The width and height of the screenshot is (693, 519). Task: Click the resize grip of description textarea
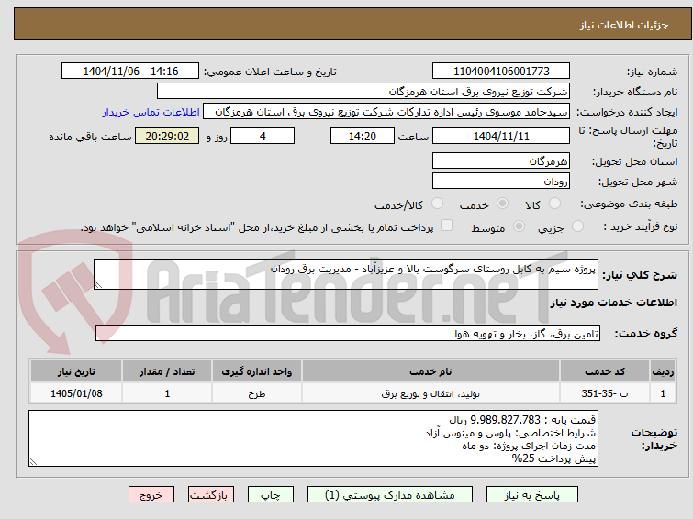pos(98,285)
